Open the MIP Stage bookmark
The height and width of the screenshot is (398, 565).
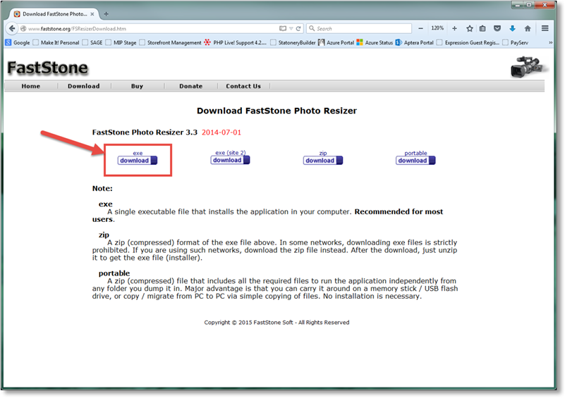(x=121, y=42)
